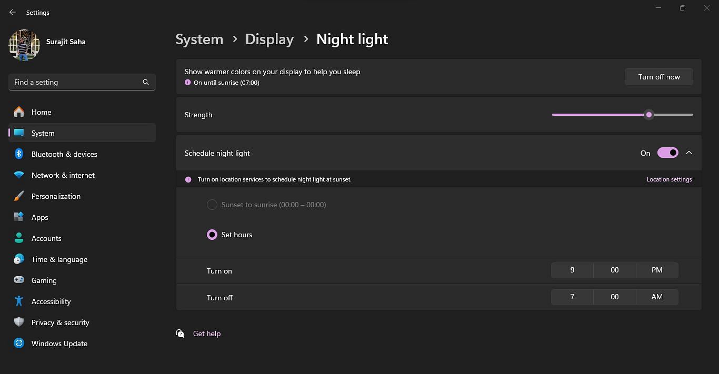719x374 pixels.
Task: Open the Location settings link
Action: pos(669,179)
